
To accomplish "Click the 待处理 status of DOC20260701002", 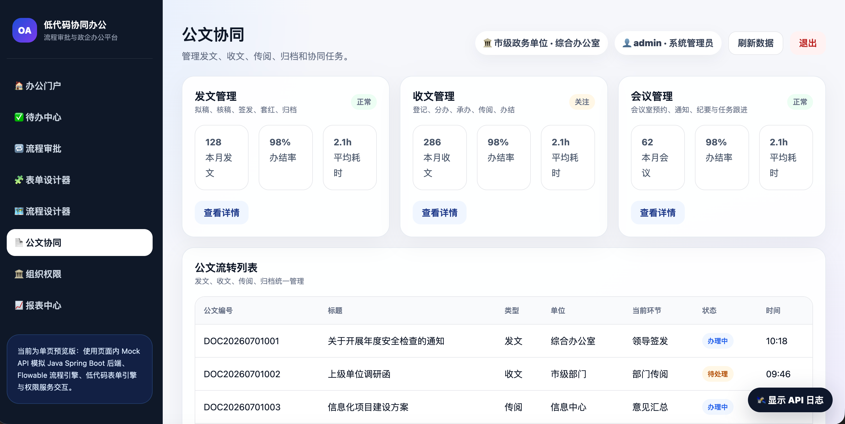I will [x=717, y=374].
